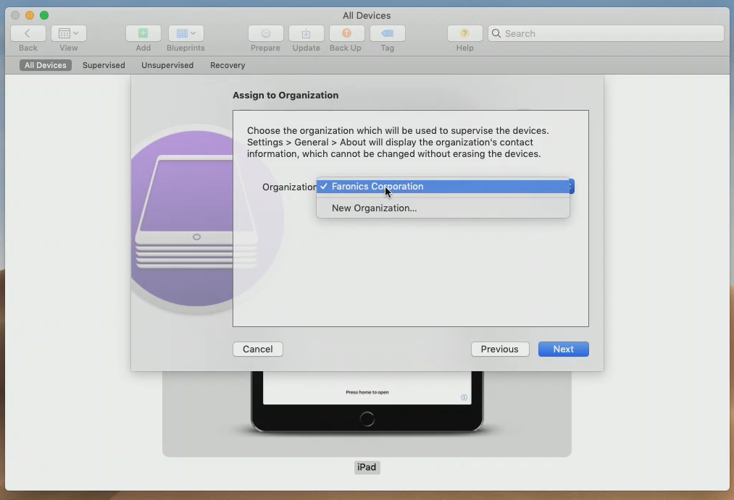The width and height of the screenshot is (734, 500).
Task: Switch to the Supervised tab
Action: [104, 65]
